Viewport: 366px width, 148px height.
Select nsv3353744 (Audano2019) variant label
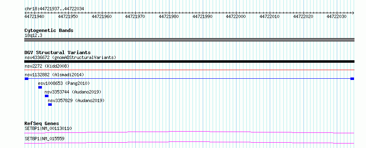coord(73,92)
